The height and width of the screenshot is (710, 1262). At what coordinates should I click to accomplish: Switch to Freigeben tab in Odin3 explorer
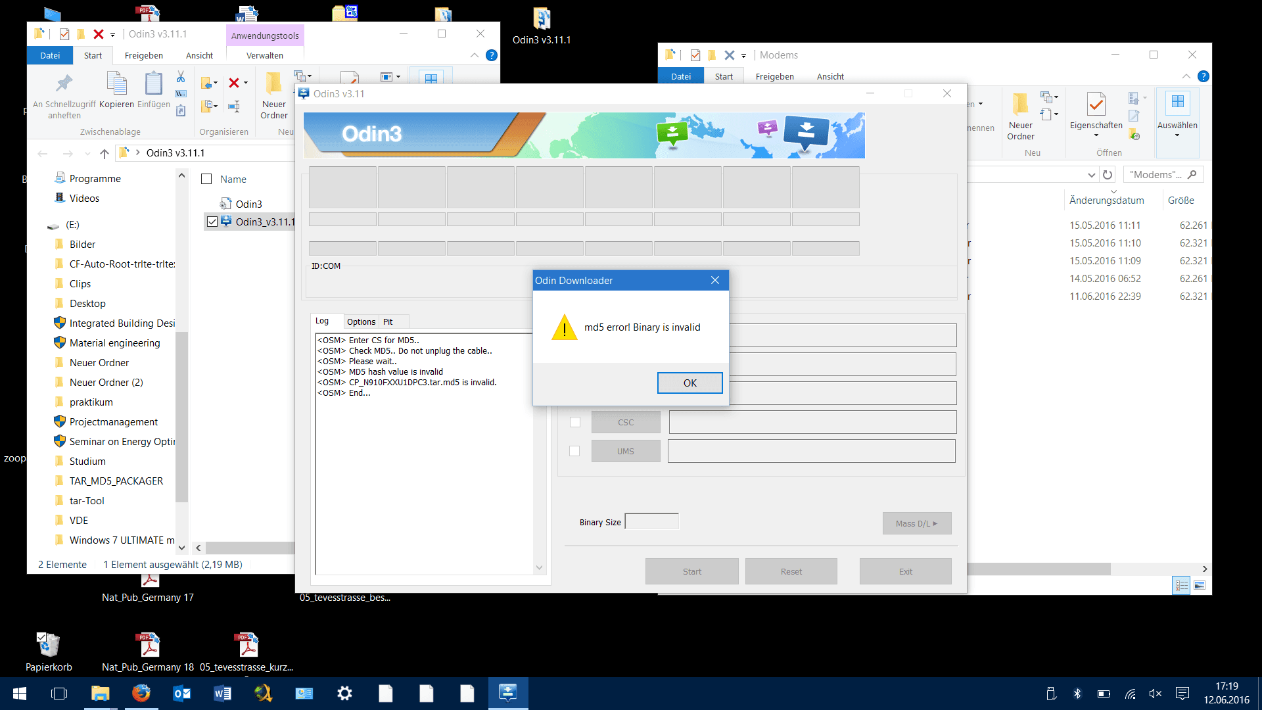pyautogui.click(x=143, y=56)
